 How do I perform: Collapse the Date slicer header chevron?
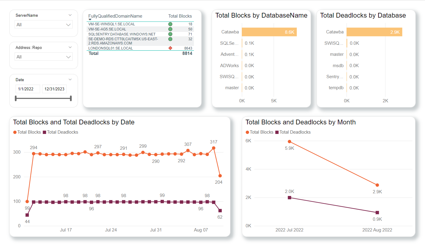70,80
